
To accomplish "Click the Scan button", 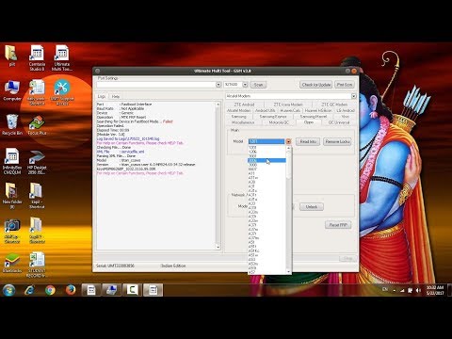I will (x=258, y=85).
